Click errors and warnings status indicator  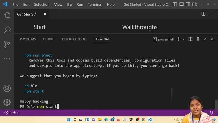[12, 113]
